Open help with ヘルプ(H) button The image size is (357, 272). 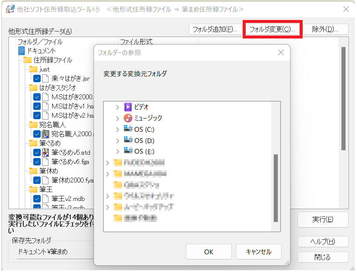pyautogui.click(x=323, y=242)
